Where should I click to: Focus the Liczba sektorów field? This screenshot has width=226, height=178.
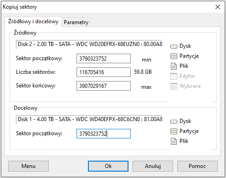pyautogui.click(x=103, y=72)
